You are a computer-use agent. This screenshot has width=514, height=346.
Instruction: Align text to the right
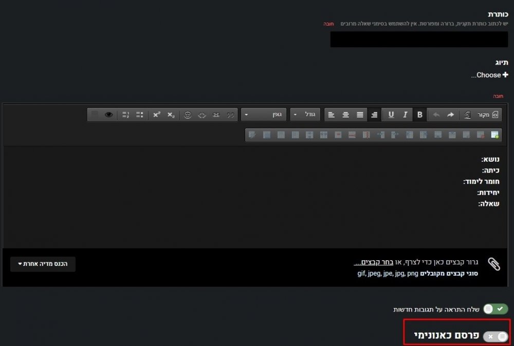374,114
